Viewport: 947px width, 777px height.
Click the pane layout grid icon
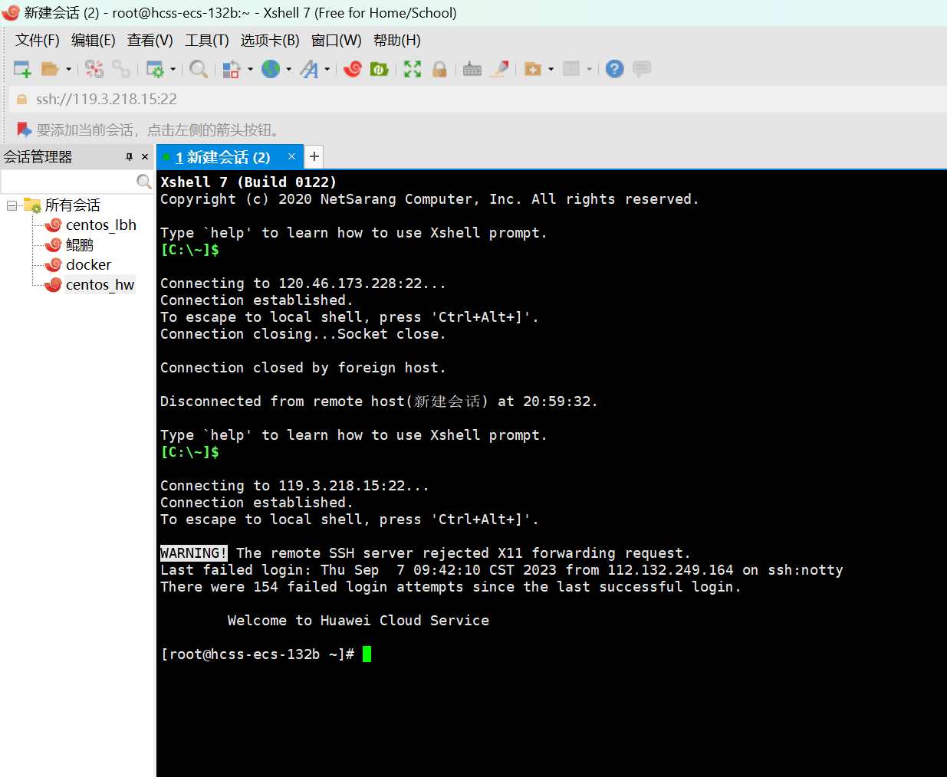coord(571,69)
